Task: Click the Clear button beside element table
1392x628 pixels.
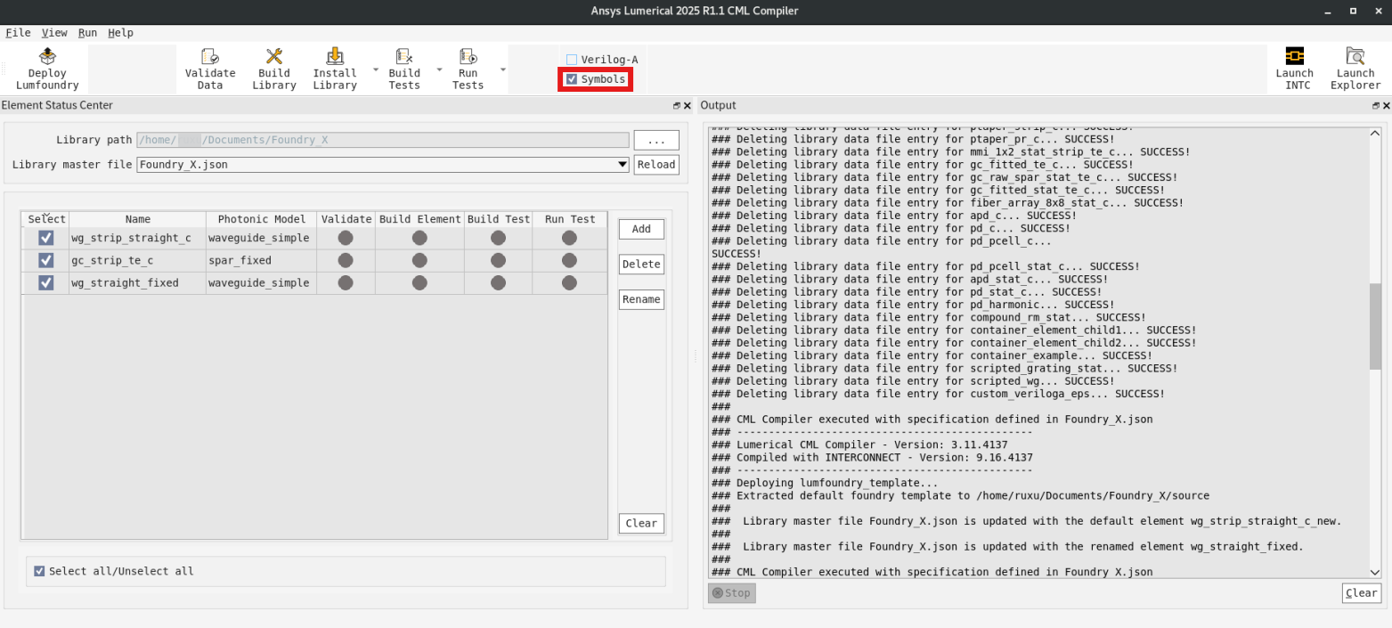Action: pos(641,524)
